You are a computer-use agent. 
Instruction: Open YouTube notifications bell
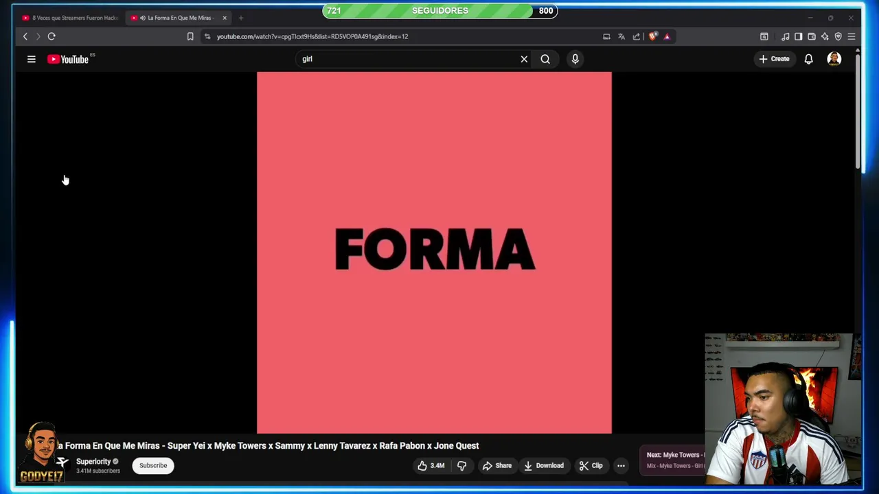click(809, 59)
